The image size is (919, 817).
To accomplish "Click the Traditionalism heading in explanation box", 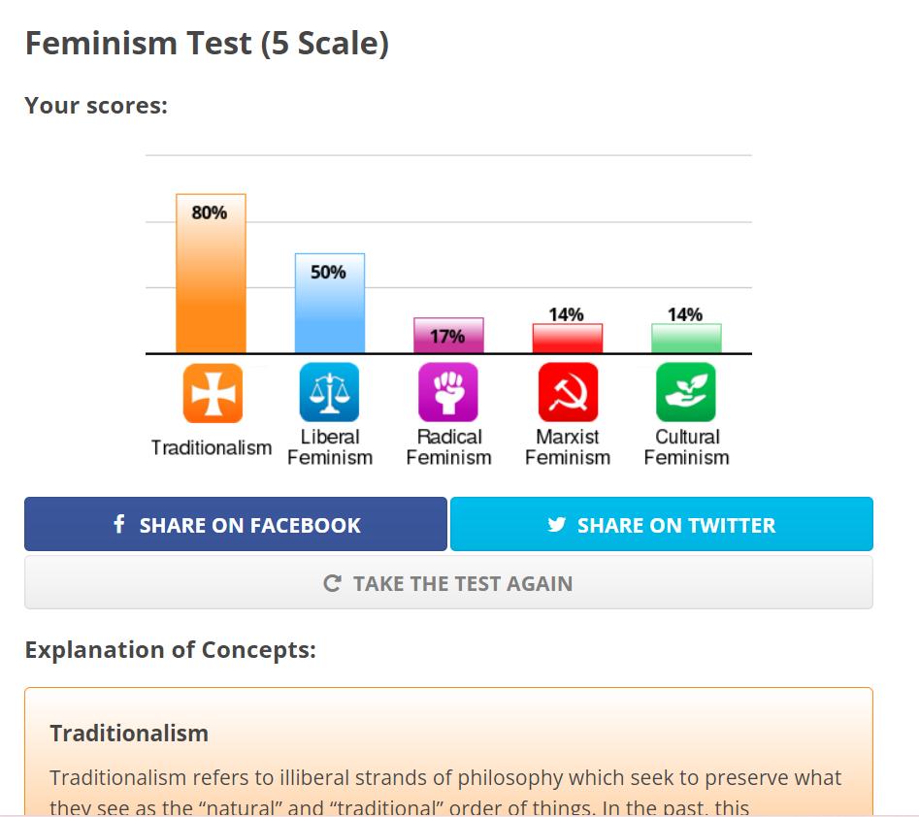I will point(129,733).
